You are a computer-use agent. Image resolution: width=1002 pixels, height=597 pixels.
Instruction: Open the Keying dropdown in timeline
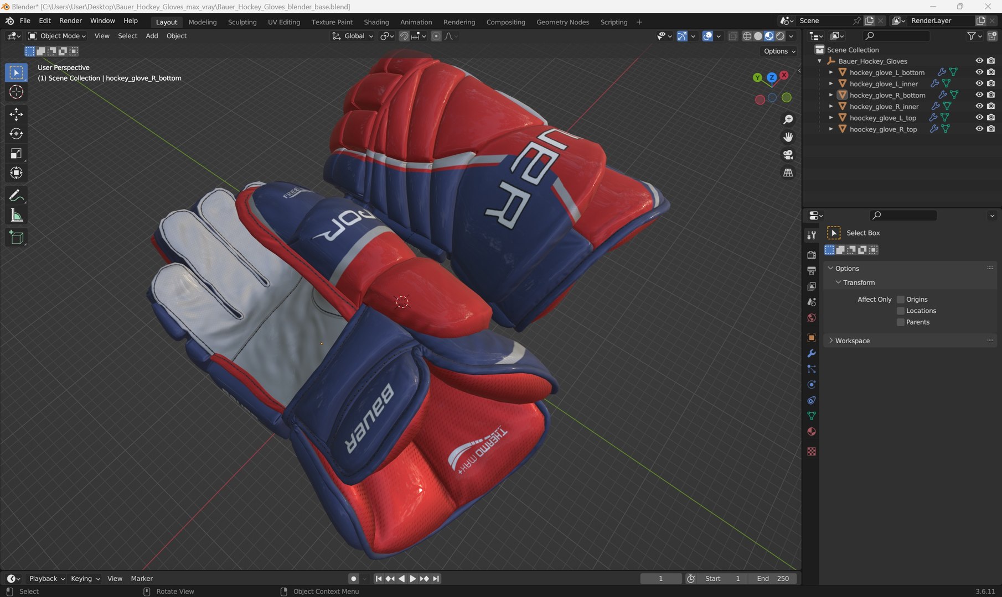(85, 578)
